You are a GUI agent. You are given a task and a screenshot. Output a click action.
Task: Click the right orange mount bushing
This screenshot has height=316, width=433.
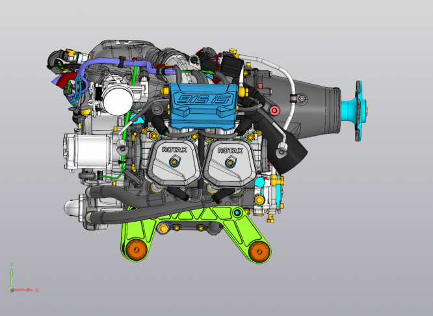259,252
